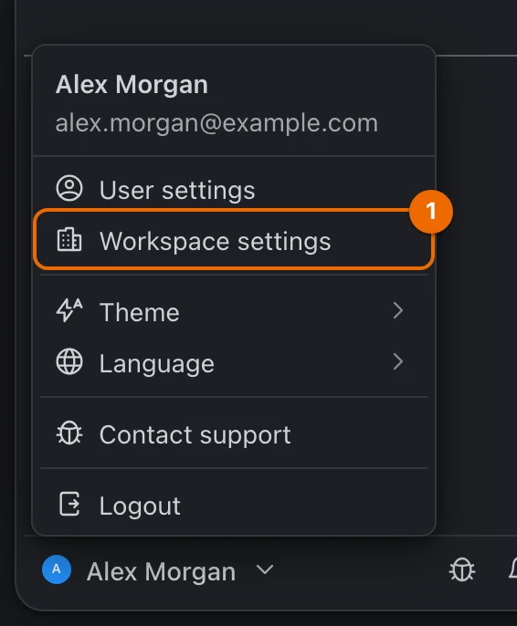Screen dimensions: 517x626
Task: Click the blue avatar circle labeled A
Action: point(57,569)
